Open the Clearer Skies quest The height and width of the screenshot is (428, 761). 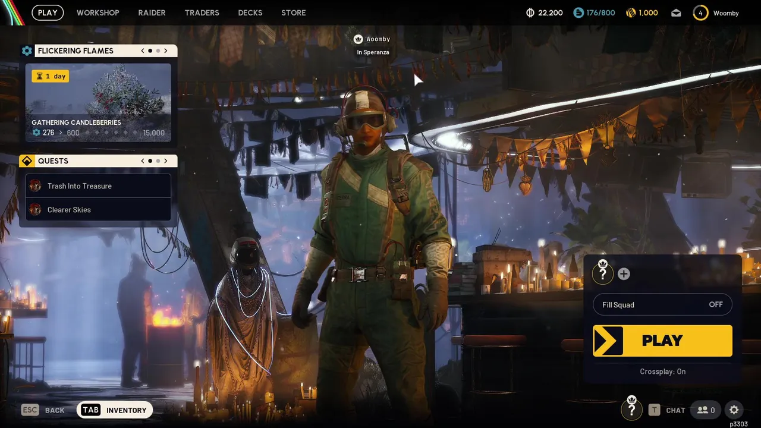pyautogui.click(x=98, y=209)
